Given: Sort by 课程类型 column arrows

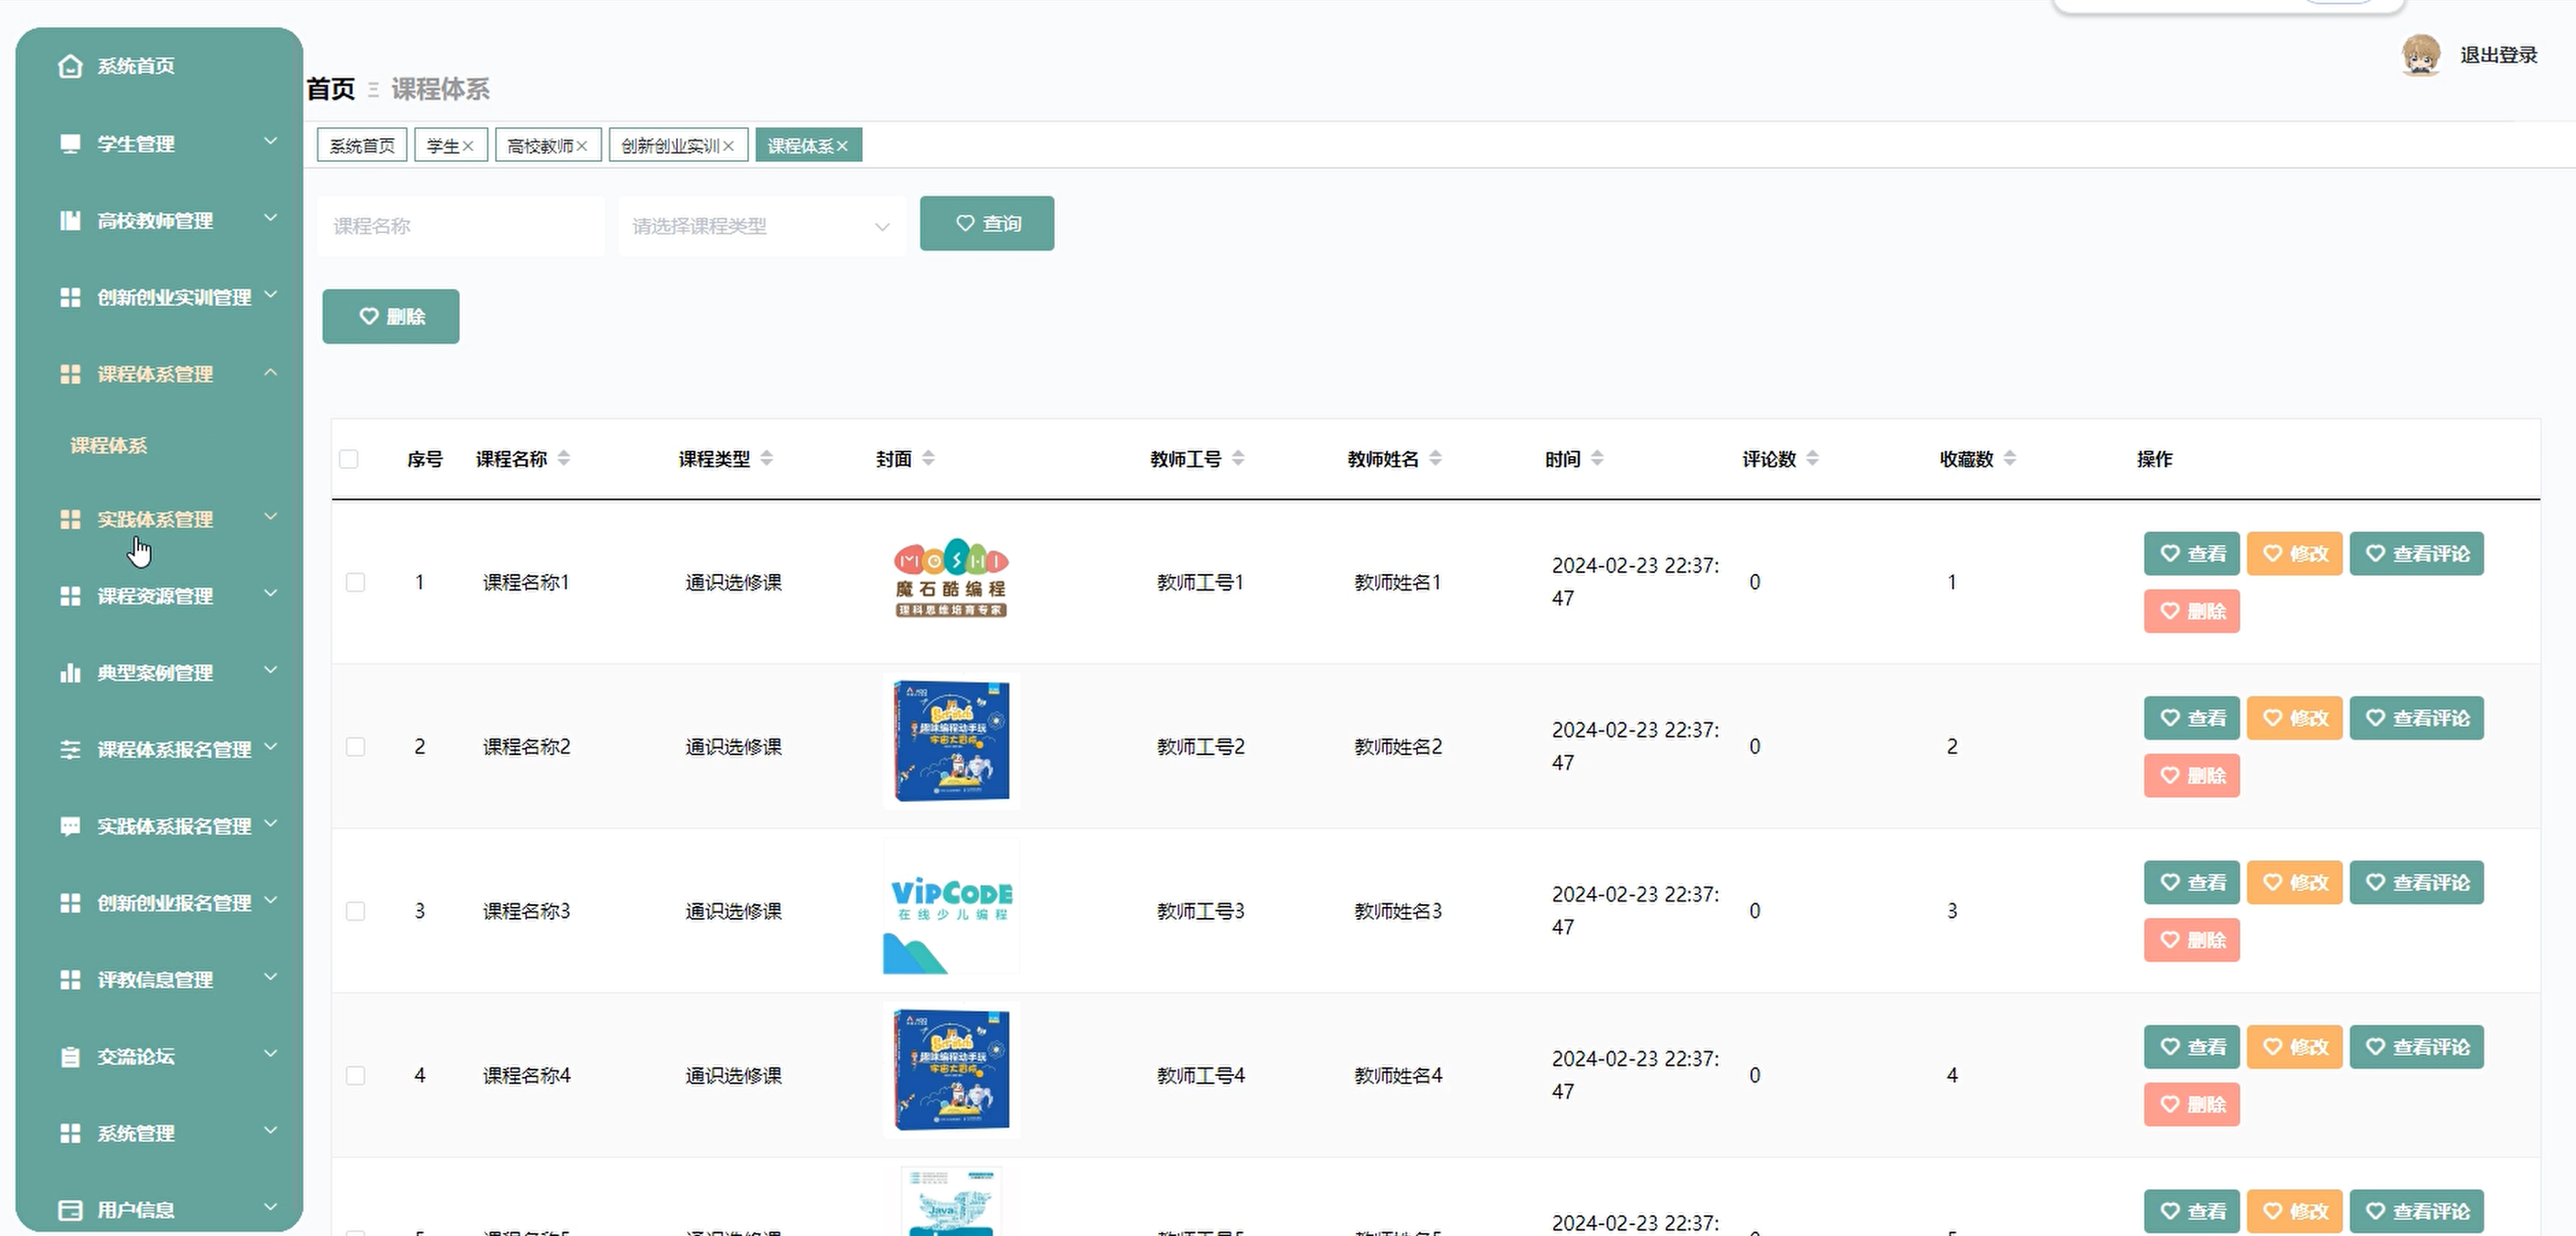Looking at the screenshot, I should (767, 459).
